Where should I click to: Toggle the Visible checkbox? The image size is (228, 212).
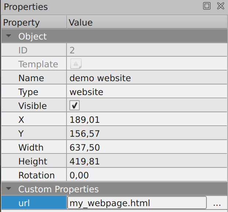coord(75,105)
